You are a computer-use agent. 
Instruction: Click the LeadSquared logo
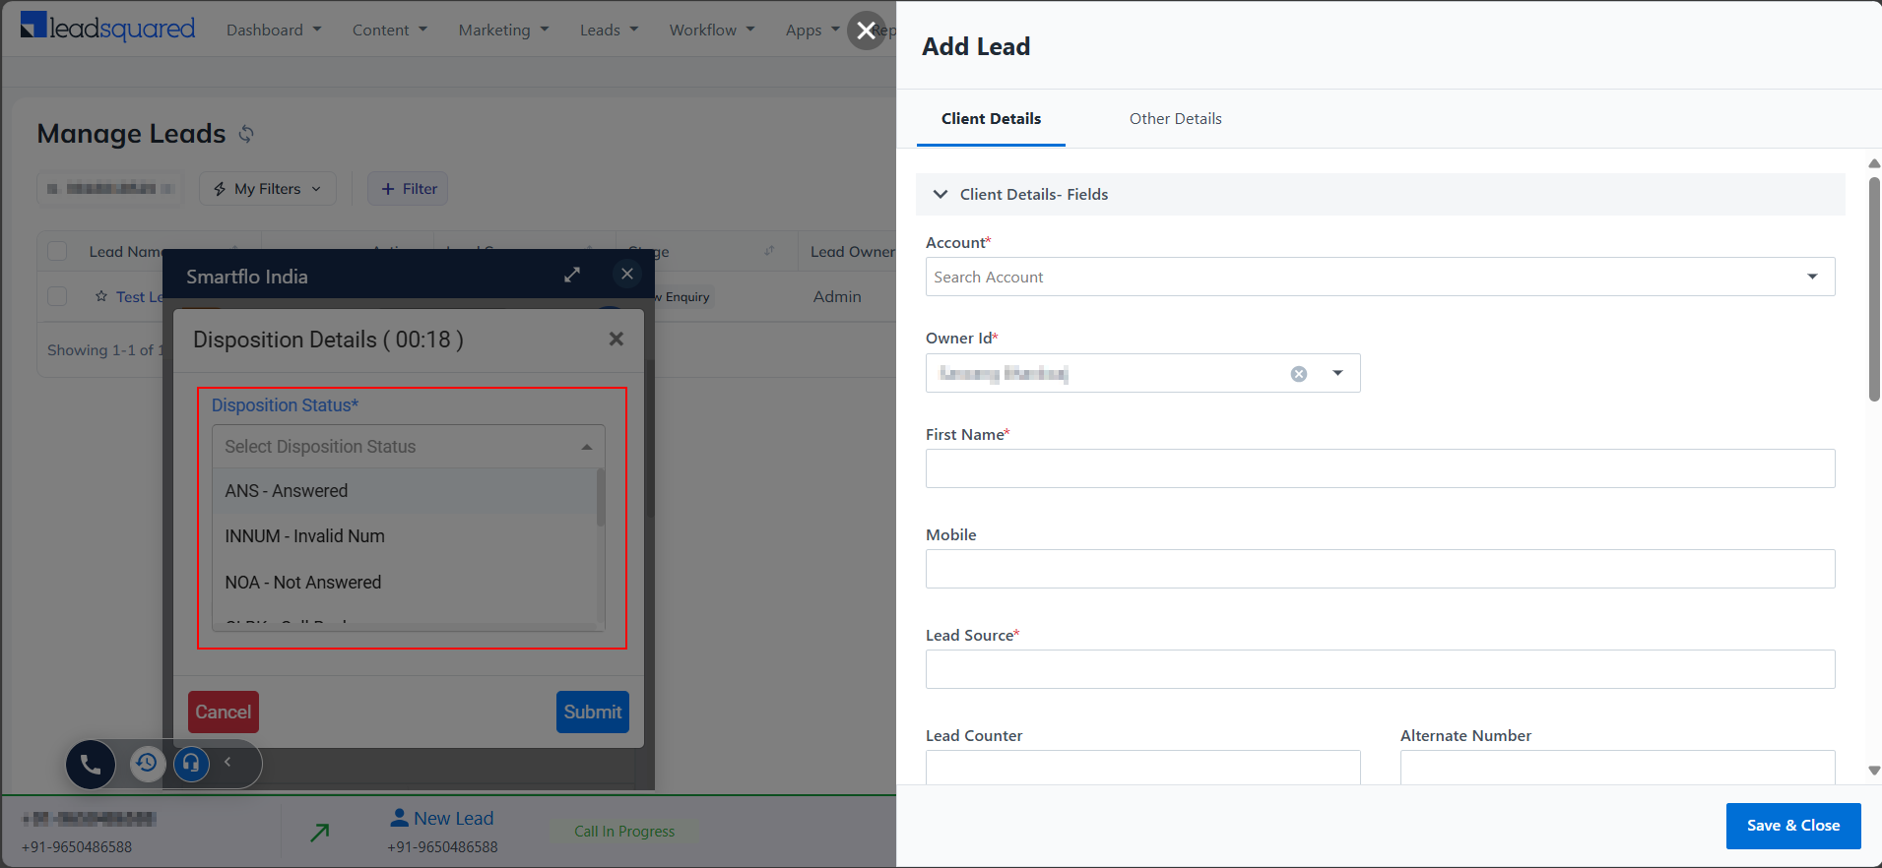coord(107,28)
